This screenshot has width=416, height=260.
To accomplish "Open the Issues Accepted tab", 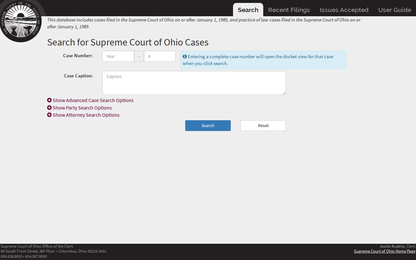I will 344,10.
